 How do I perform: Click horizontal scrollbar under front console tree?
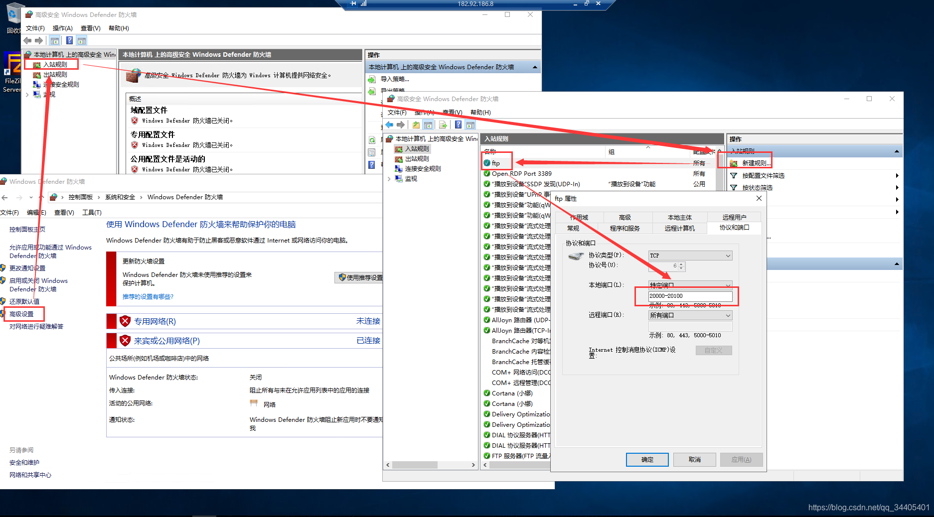(431, 465)
